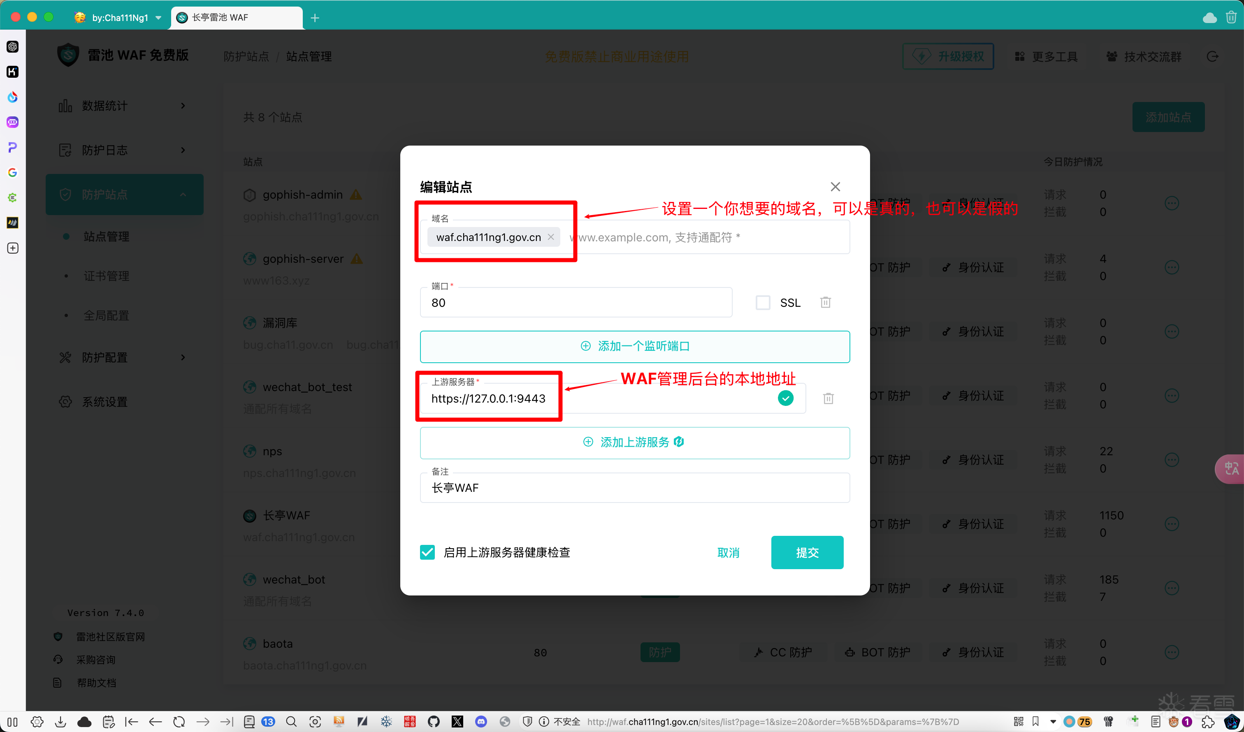Edit the 备注 field containing 长亭WAF
The image size is (1244, 732).
click(x=635, y=488)
